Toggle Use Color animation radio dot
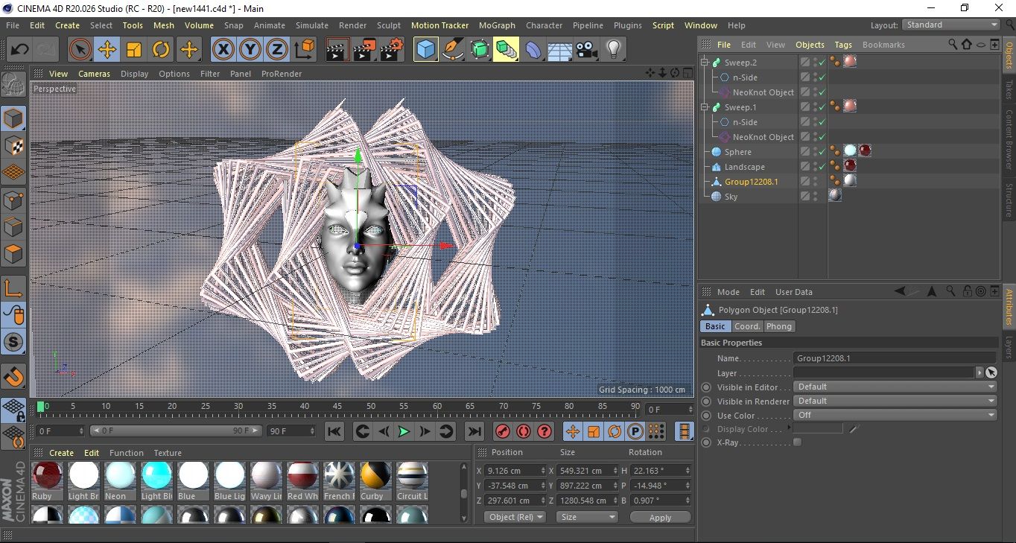This screenshot has height=543, width=1016. point(706,416)
